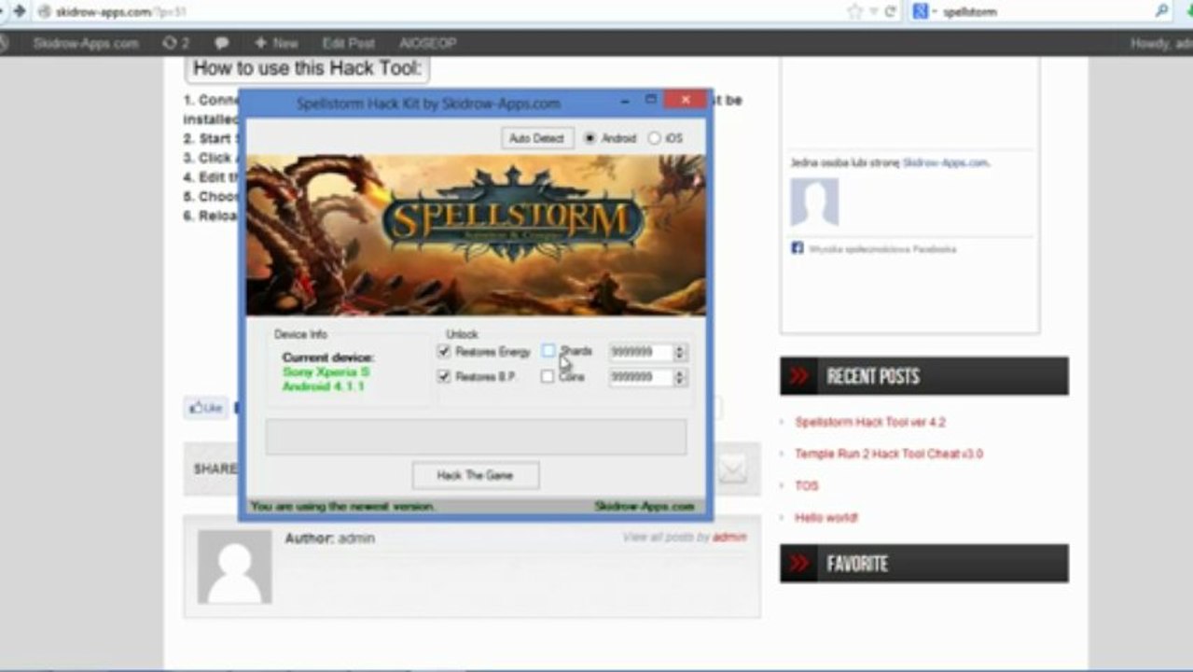Click the Facebook social plugin logo
Viewport: 1193px width, 672px height.
(798, 248)
